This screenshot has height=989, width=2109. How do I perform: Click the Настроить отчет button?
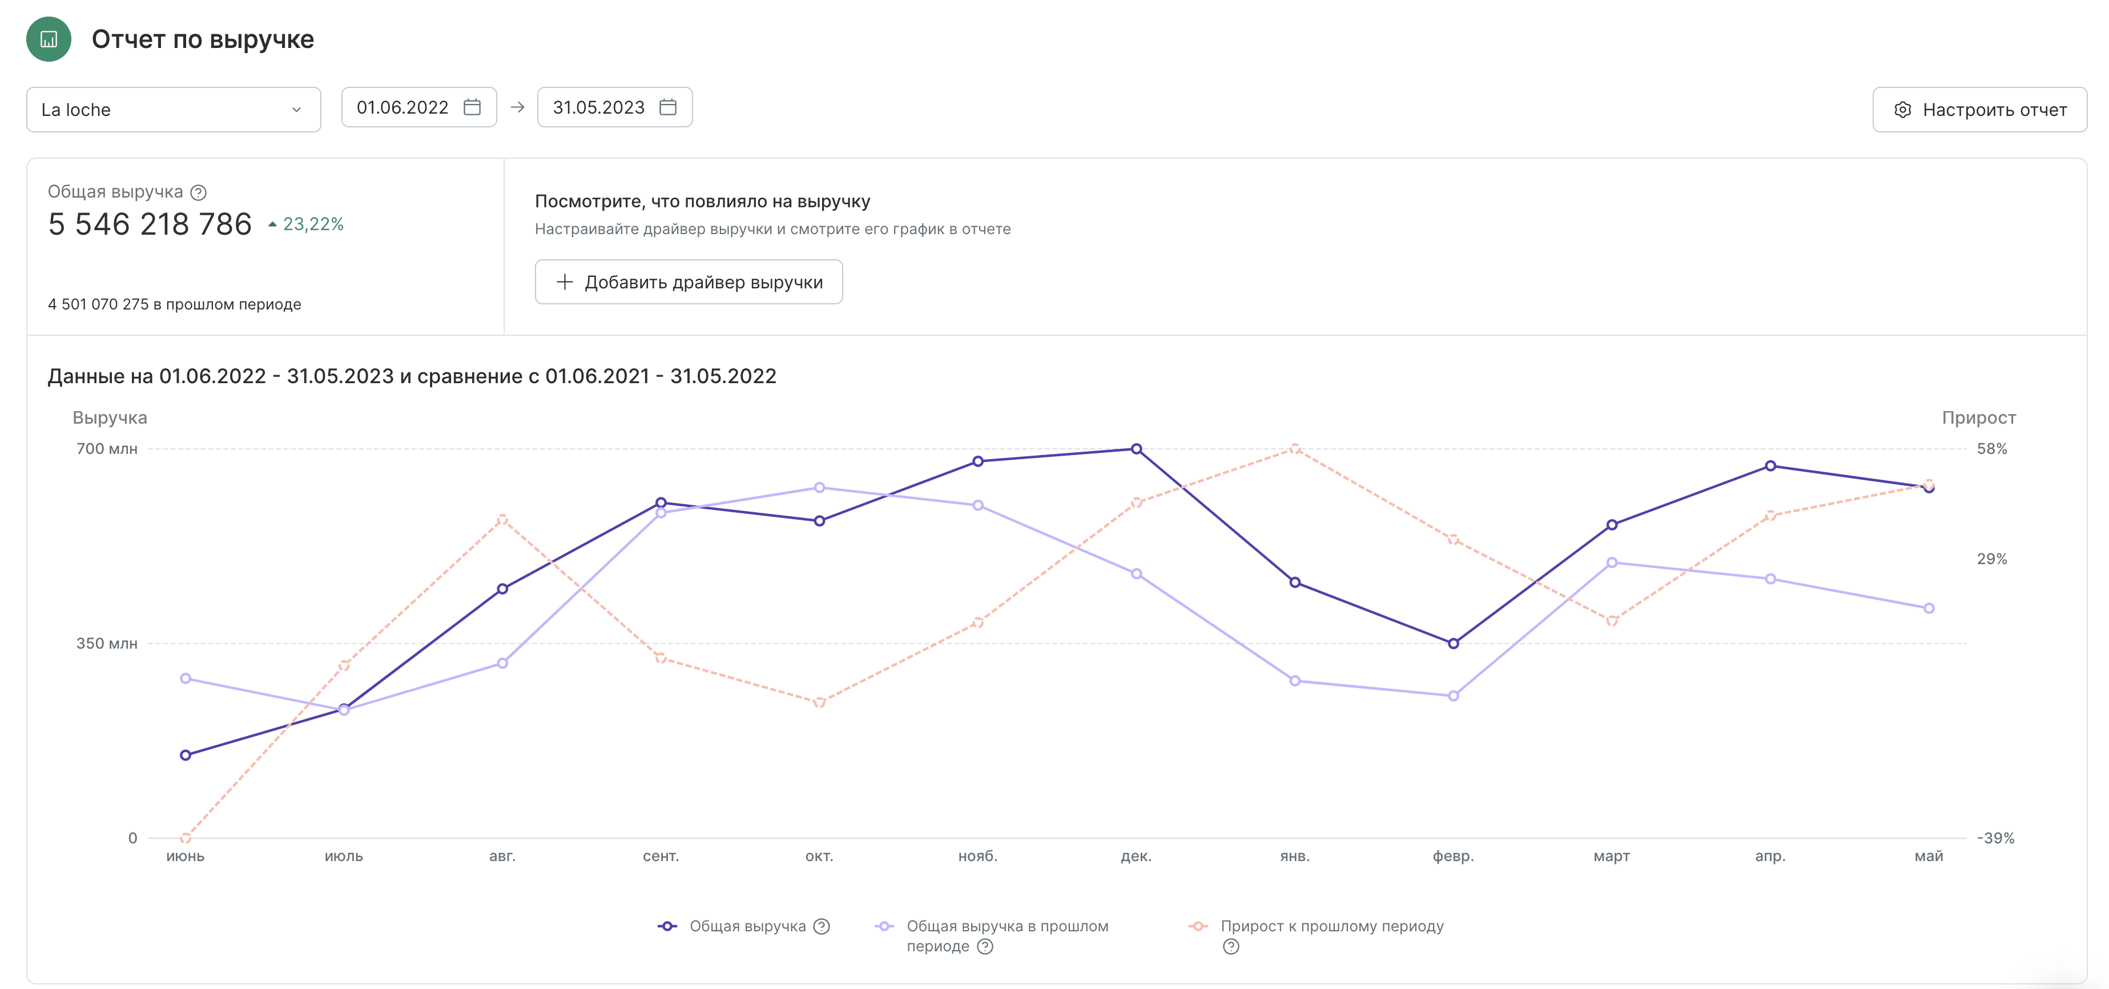point(1979,110)
